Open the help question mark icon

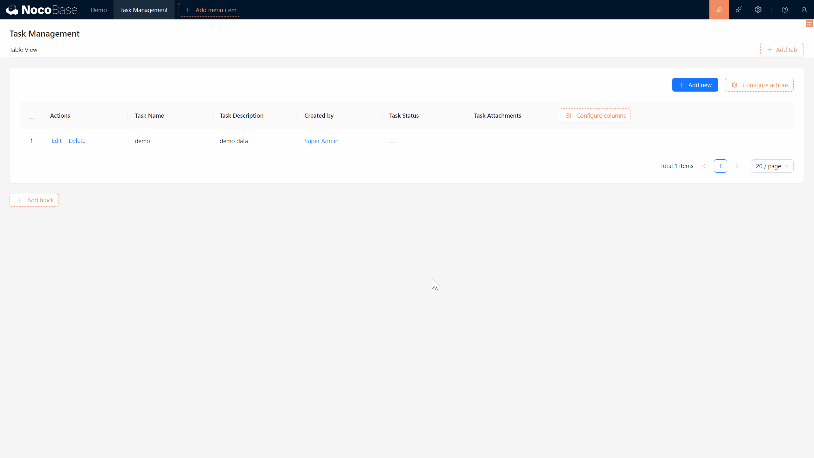784,10
